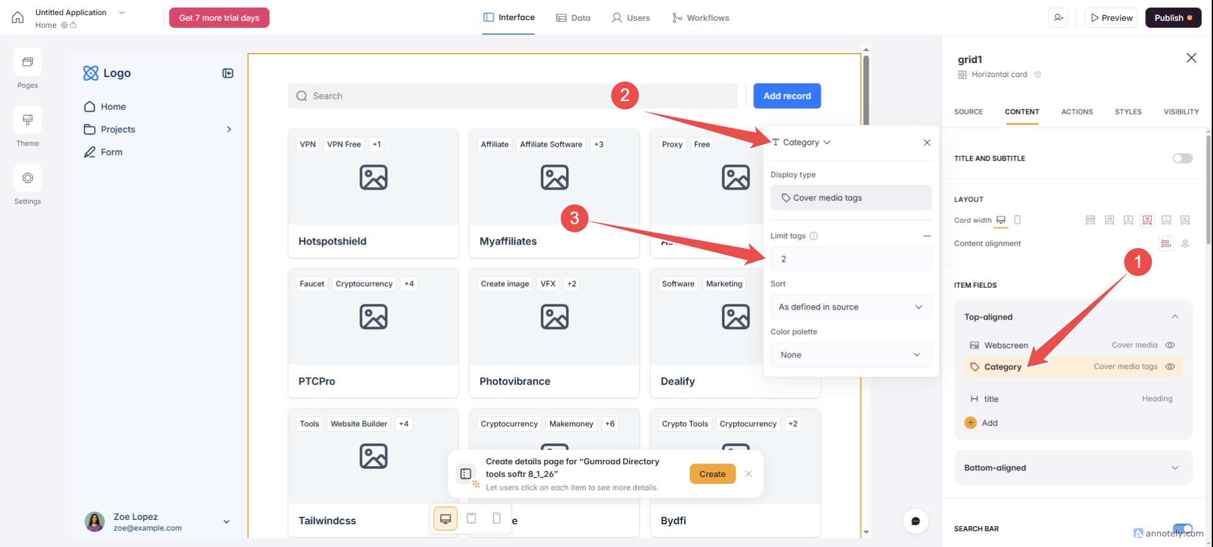The width and height of the screenshot is (1213, 547).
Task: Toggle the Title and Subtitle switch
Action: (x=1182, y=159)
